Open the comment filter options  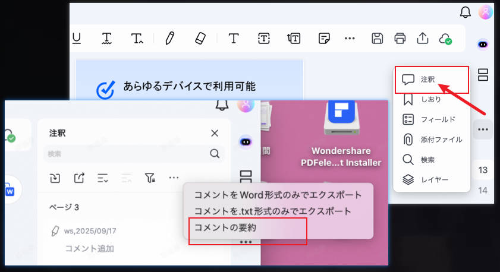(150, 178)
